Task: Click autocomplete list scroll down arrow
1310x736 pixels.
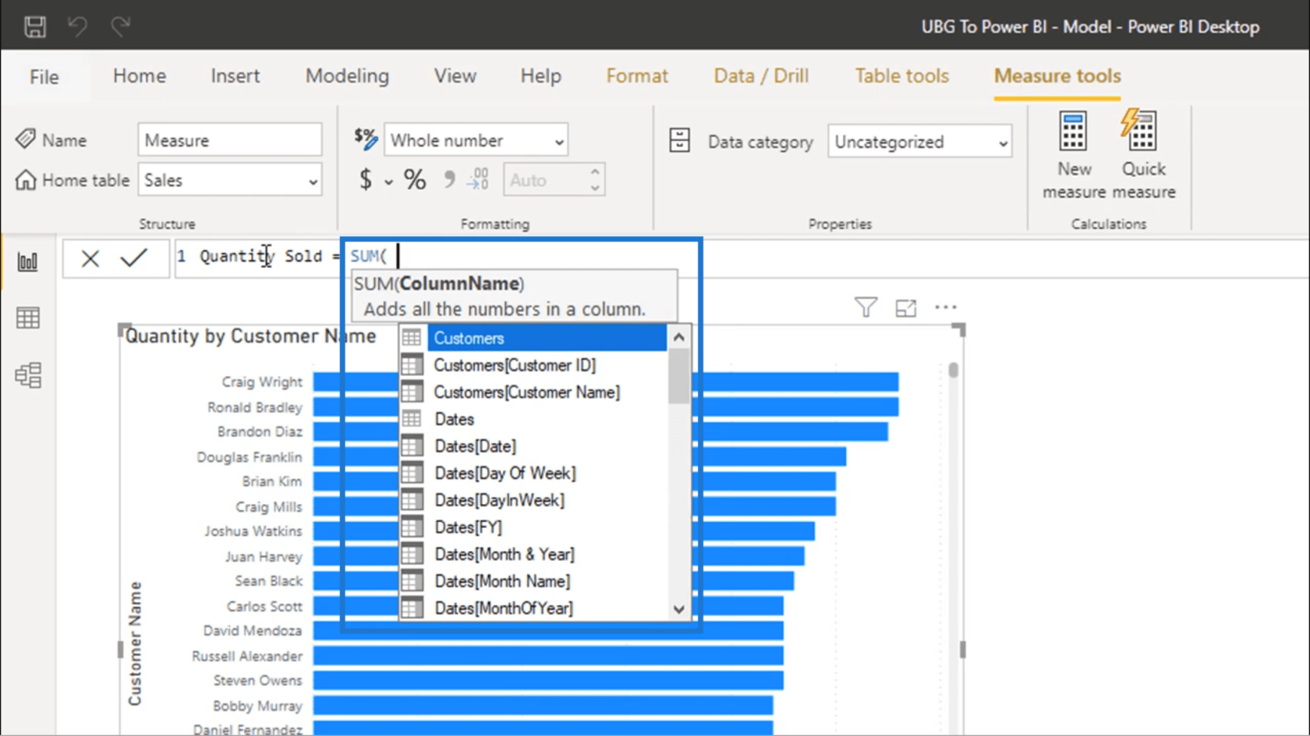Action: [679, 609]
